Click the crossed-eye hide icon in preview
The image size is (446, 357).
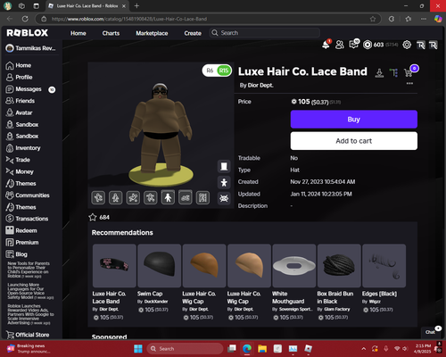pos(224,198)
